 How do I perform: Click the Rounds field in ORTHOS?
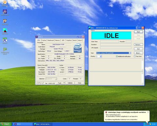129,42
